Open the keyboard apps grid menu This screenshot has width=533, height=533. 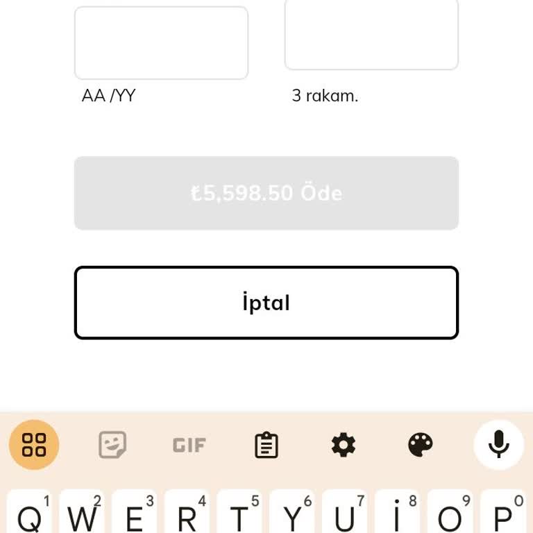[34, 445]
